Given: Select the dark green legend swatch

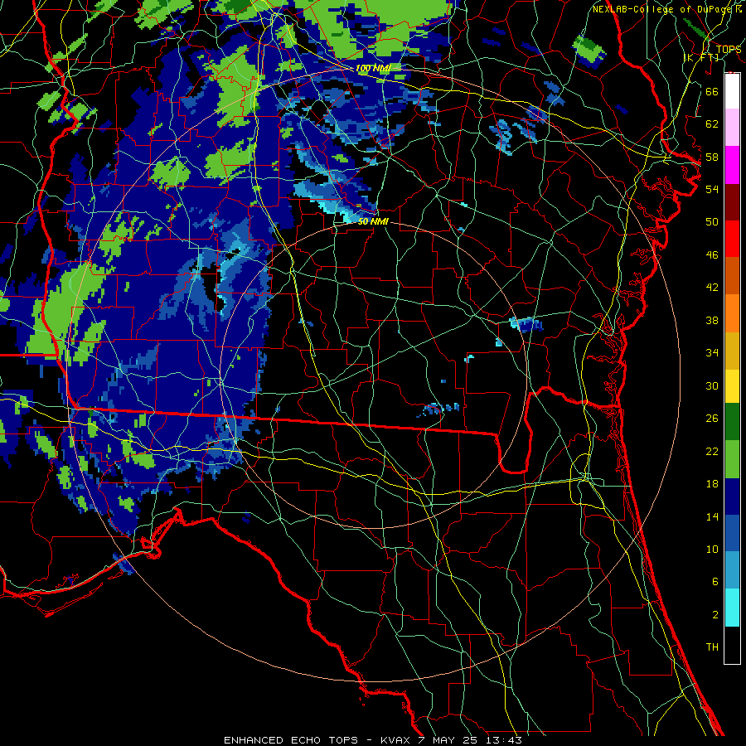Looking at the screenshot, I should click(x=732, y=422).
